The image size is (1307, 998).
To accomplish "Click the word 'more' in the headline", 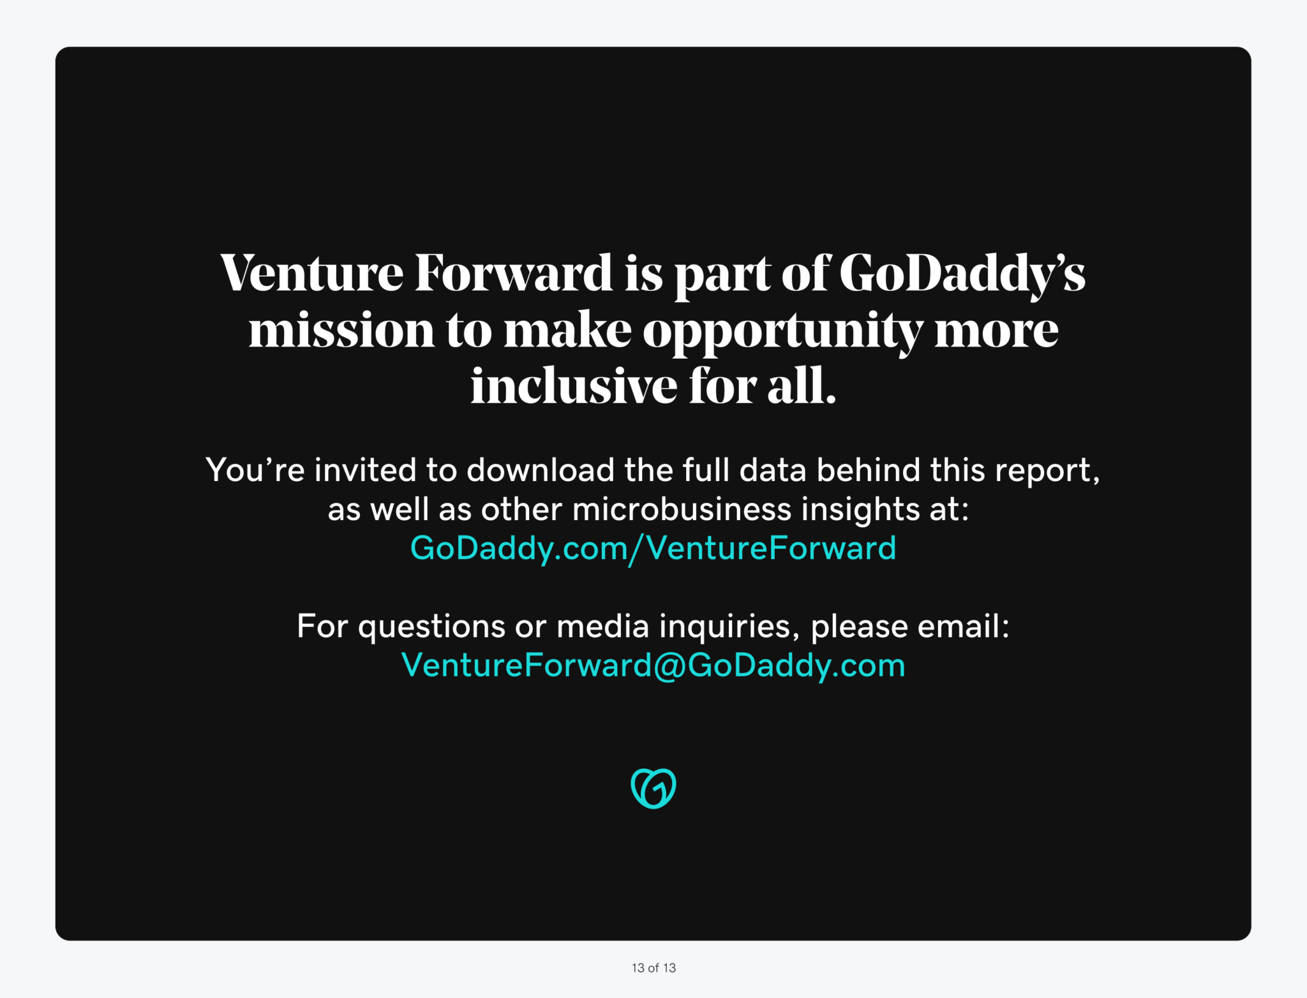I will (x=996, y=332).
